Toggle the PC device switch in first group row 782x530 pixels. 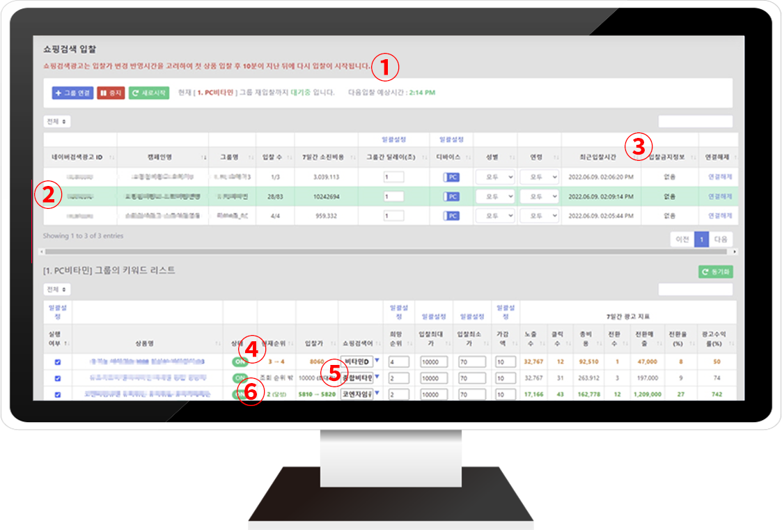point(451,178)
